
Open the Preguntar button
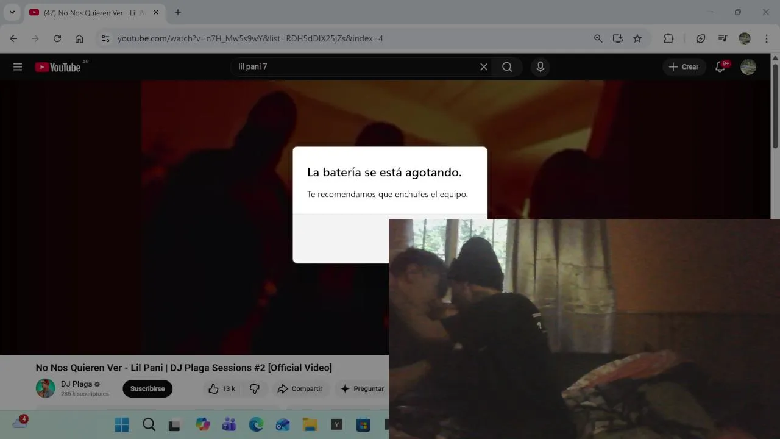[362, 389]
